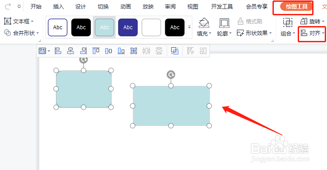Align selected shapes to the bottom
The width and height of the screenshot is (327, 170).
click(x=121, y=51)
